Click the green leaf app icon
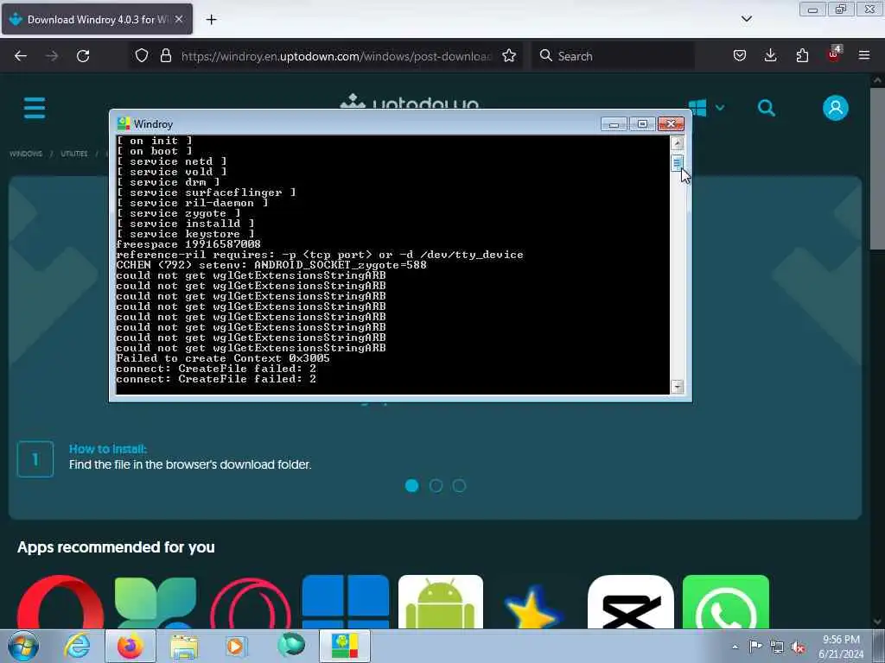Viewport: 885px width, 663px height. (x=156, y=602)
